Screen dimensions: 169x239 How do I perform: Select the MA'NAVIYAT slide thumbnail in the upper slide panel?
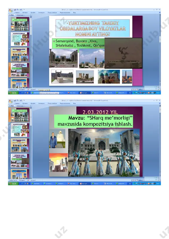(20, 39)
